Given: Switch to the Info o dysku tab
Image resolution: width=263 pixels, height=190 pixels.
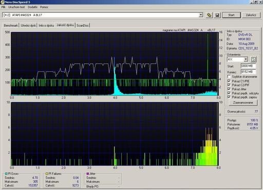Looking at the screenshot, I should point(46,25).
